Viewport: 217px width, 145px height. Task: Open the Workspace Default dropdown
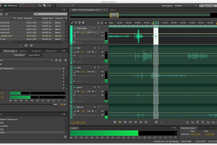tap(186, 6)
